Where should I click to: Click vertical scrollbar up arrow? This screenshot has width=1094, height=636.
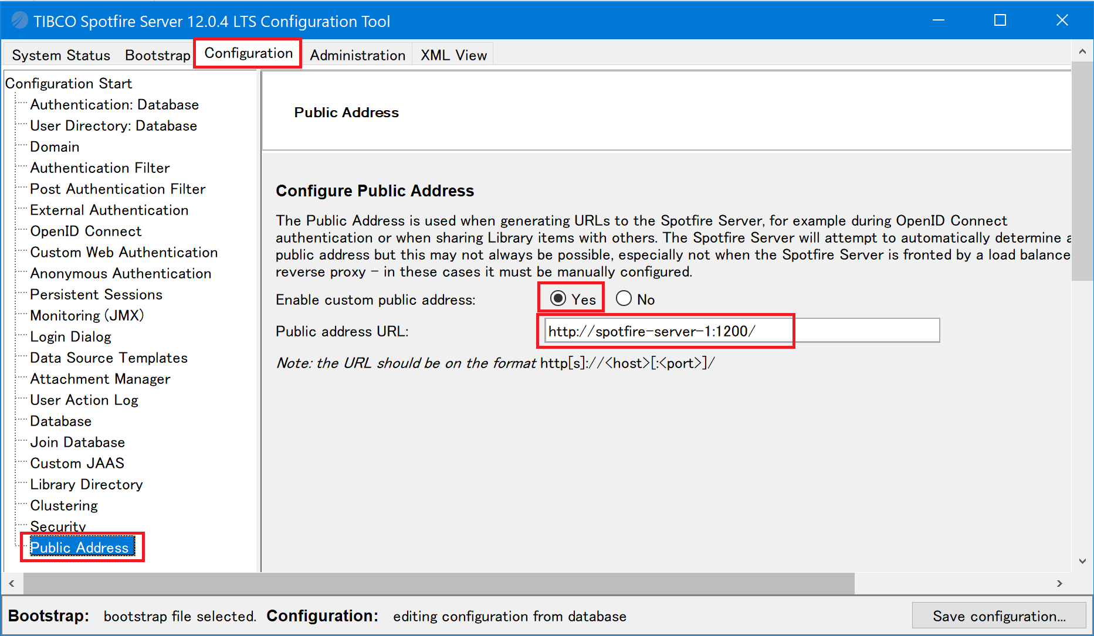click(x=1082, y=52)
